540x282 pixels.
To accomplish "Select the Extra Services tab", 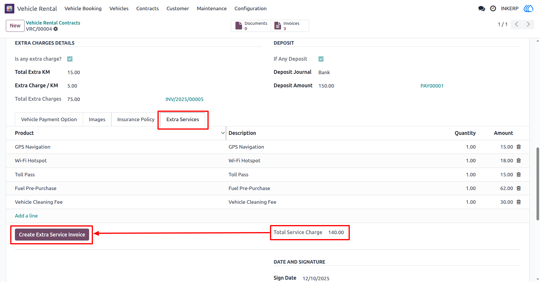I will click(x=183, y=119).
